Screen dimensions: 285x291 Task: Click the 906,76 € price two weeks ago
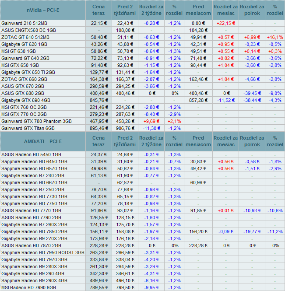[x=125, y=128]
